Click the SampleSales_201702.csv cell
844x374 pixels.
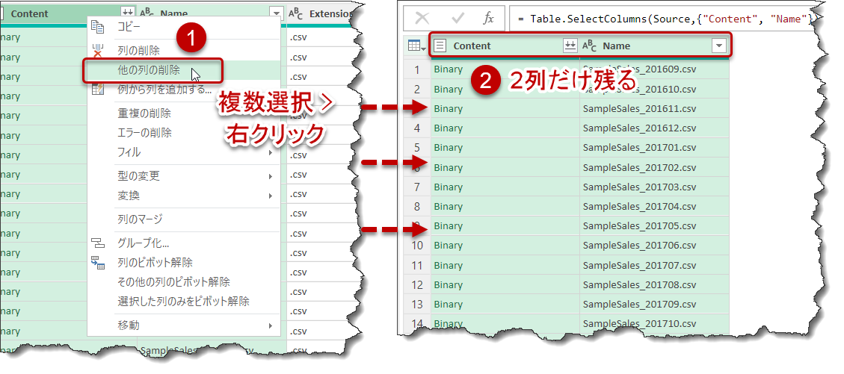[x=655, y=168]
